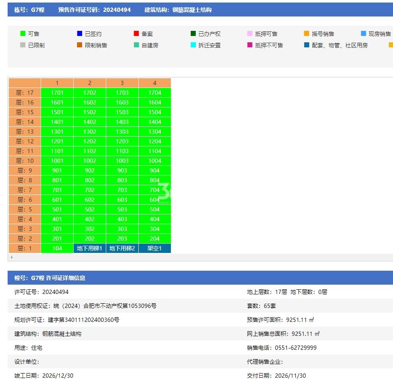Click the 配套、物管、社区用房 legend swatch
Screen dimensions: 393x387
(x=307, y=45)
